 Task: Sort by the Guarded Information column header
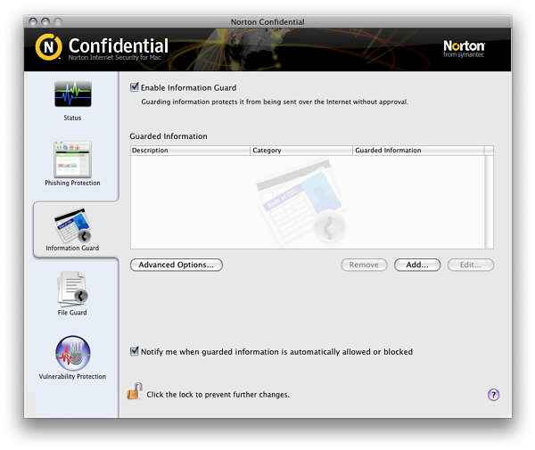(x=417, y=151)
